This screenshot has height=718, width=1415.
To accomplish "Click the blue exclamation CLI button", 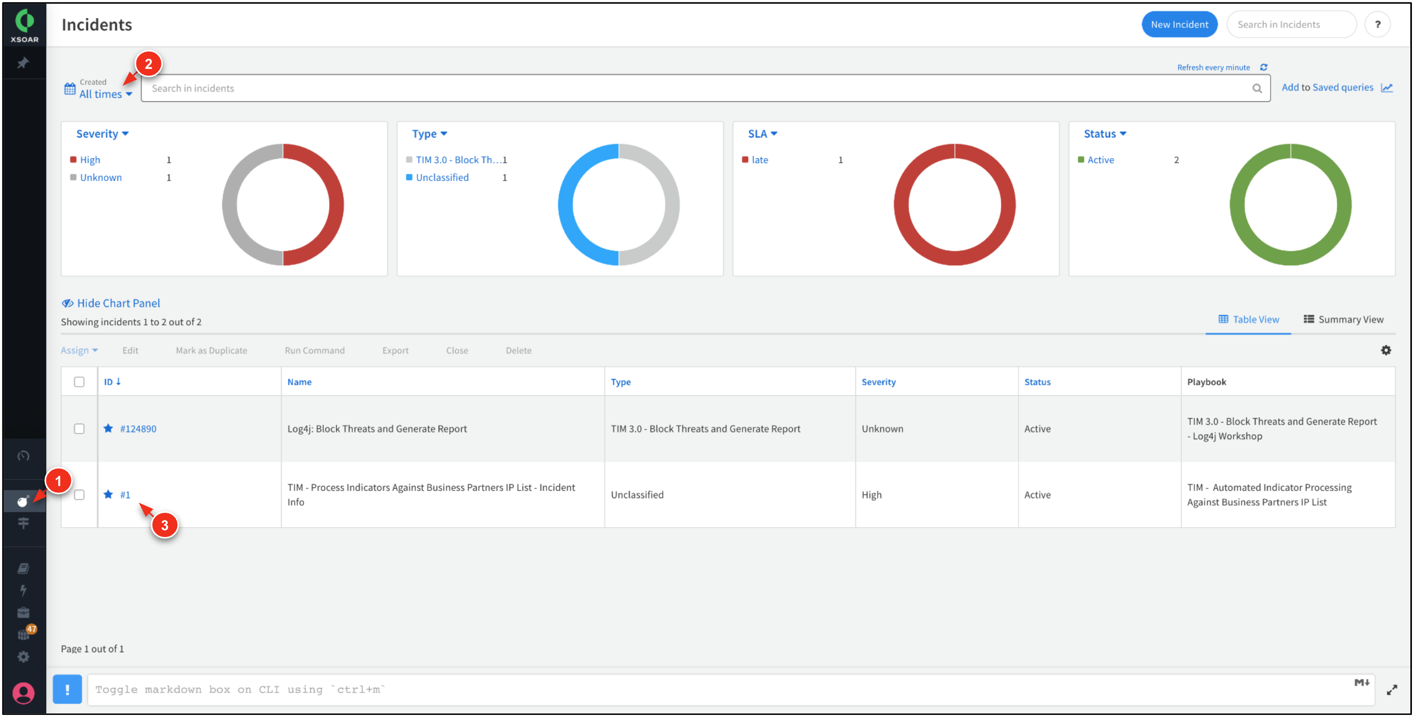I will click(x=67, y=689).
